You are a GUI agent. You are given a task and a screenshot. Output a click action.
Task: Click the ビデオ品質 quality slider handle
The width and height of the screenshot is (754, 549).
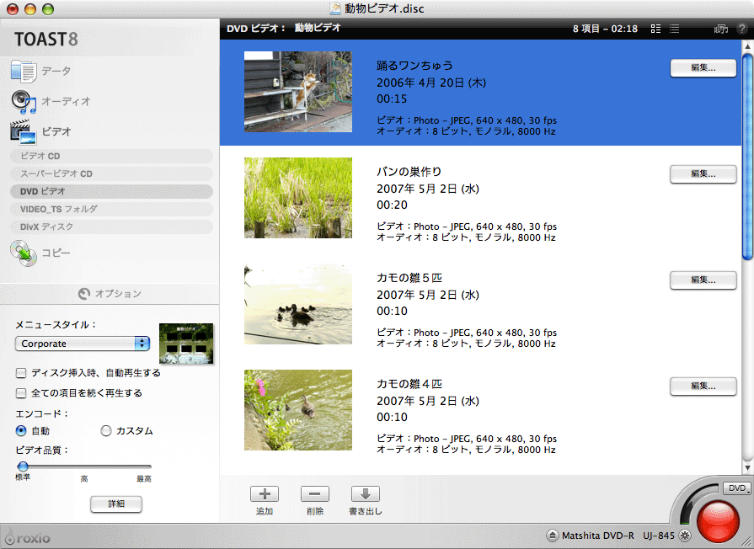[23, 466]
